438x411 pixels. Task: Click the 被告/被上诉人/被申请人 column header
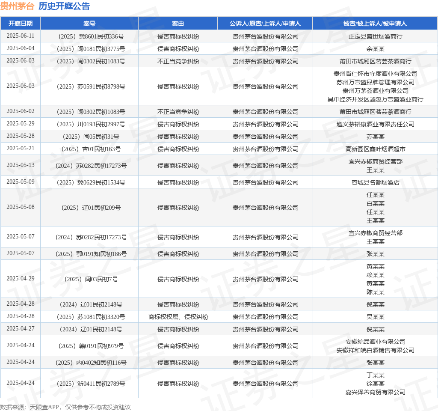click(375, 24)
